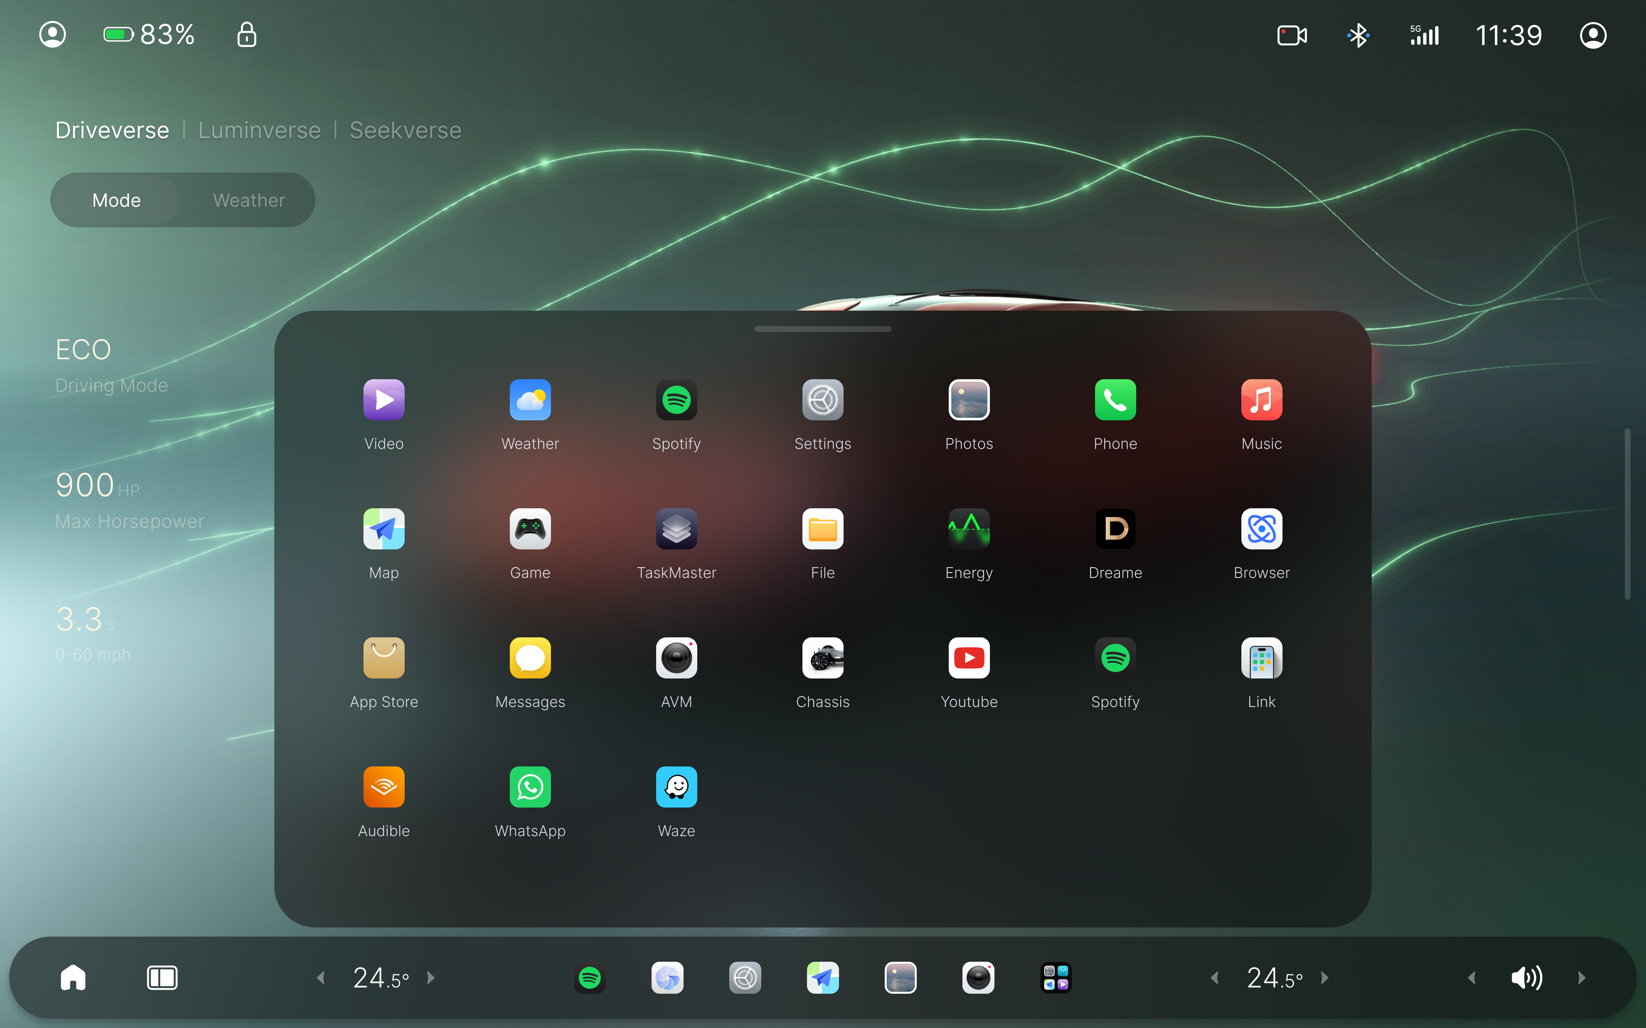
Task: Open AVM camera from the bottom dock
Action: [978, 978]
